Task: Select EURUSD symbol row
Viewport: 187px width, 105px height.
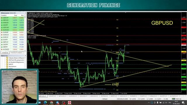Action: pyautogui.click(x=12, y=23)
